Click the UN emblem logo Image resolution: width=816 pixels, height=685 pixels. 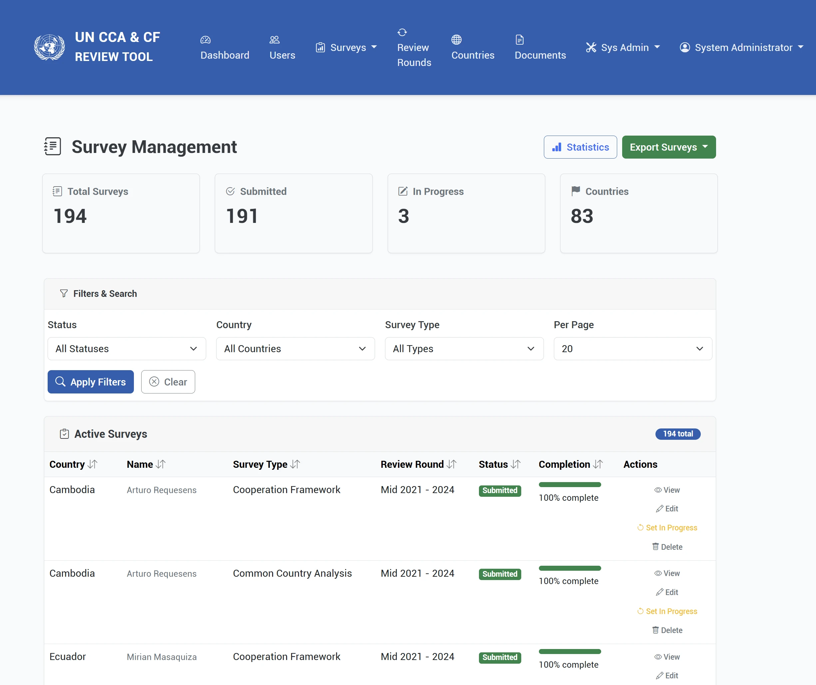[x=49, y=47]
